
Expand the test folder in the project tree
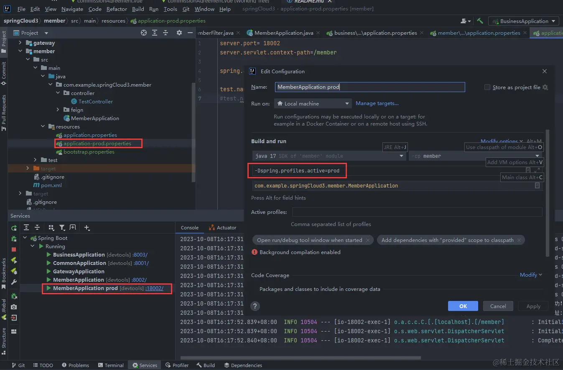click(x=36, y=160)
